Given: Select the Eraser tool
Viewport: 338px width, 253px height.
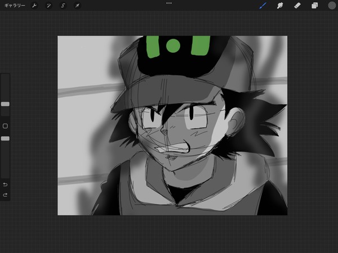Looking at the screenshot, I should click(x=297, y=6).
